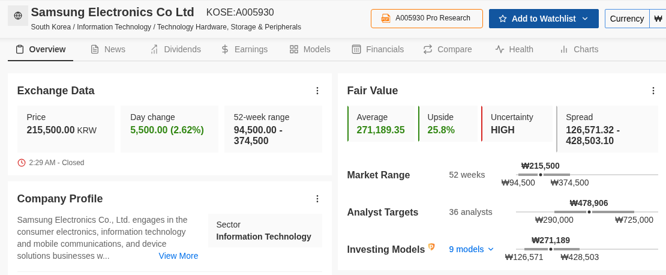Click the 36 analysts text

[470, 212]
